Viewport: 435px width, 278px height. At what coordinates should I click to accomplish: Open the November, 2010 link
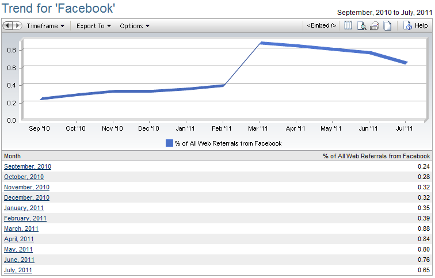(26, 187)
